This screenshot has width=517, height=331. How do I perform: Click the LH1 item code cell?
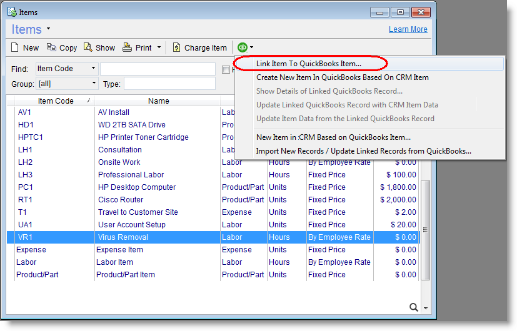coord(25,150)
